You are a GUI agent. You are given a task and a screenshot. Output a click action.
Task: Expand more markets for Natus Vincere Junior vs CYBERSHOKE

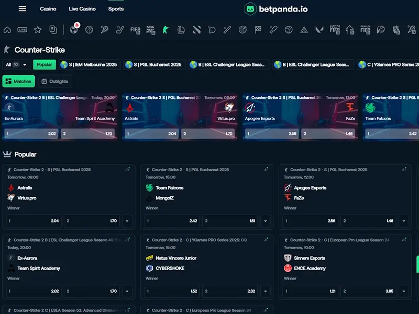(266, 291)
